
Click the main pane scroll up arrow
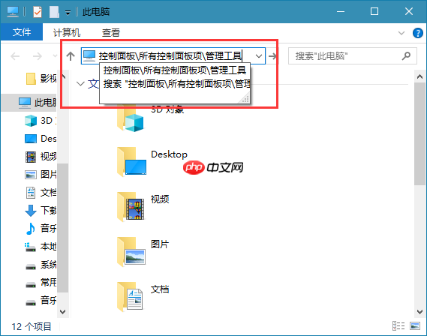(419, 77)
